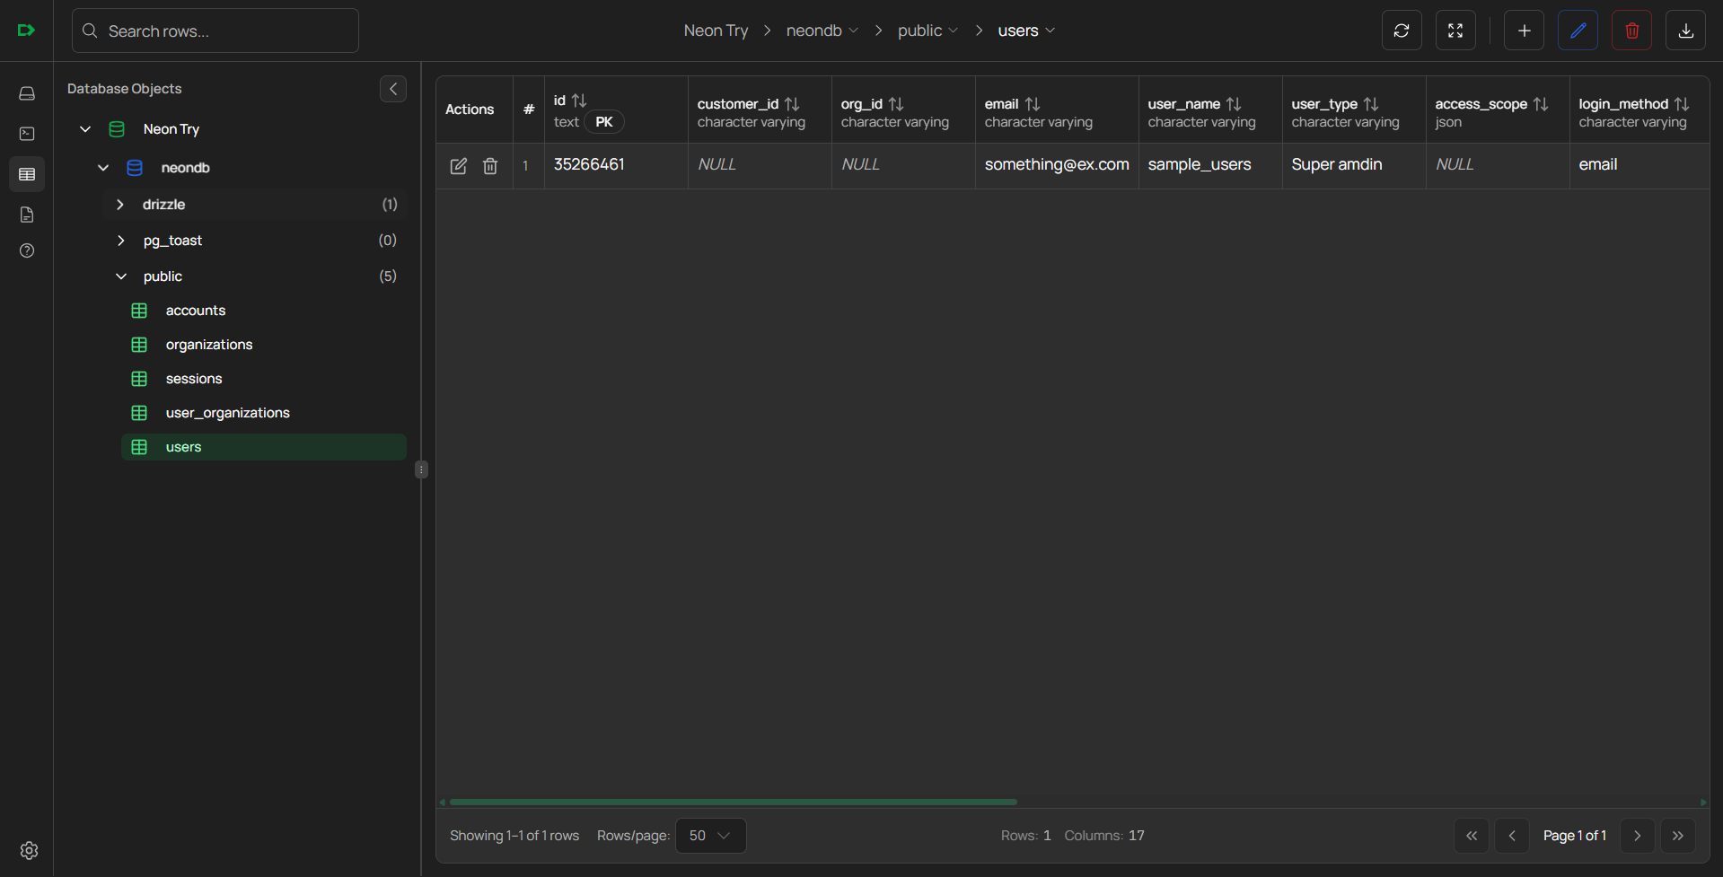This screenshot has width=1723, height=877.
Task: Add a new row with plus button
Action: pyautogui.click(x=1524, y=30)
